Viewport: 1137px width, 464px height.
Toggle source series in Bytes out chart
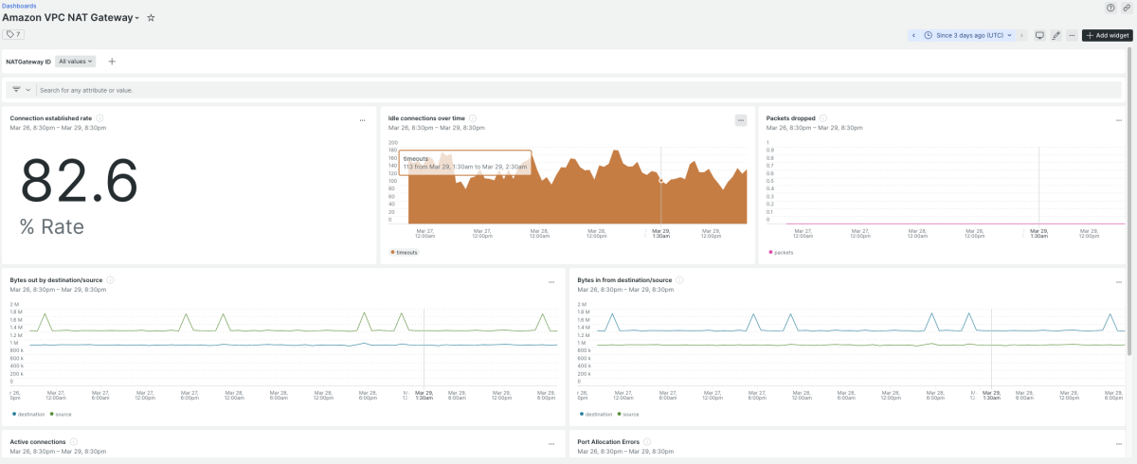coord(63,414)
